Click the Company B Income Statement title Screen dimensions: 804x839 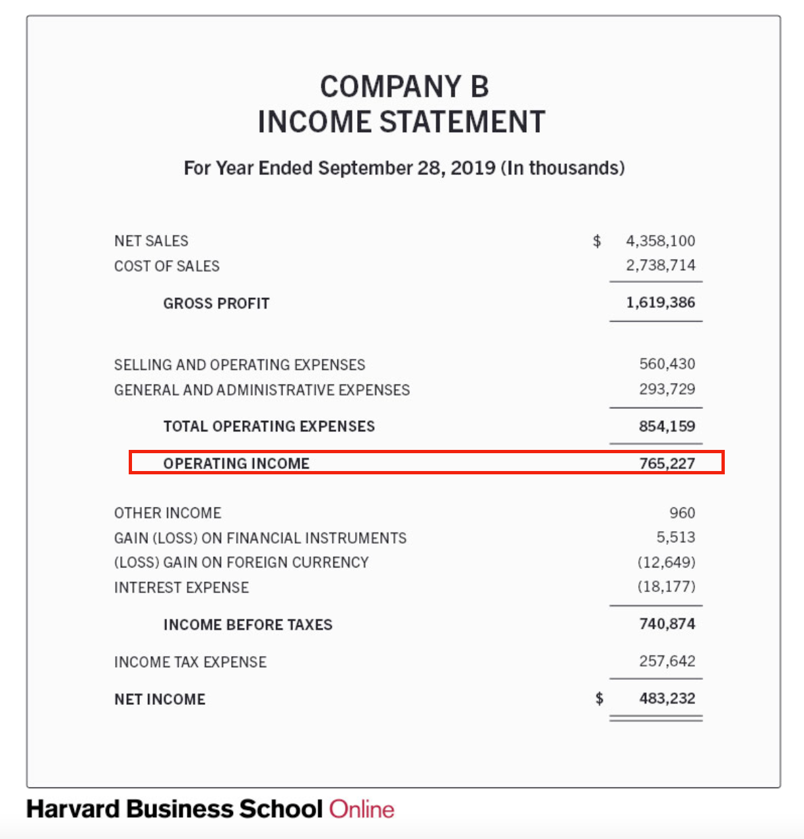click(x=402, y=104)
